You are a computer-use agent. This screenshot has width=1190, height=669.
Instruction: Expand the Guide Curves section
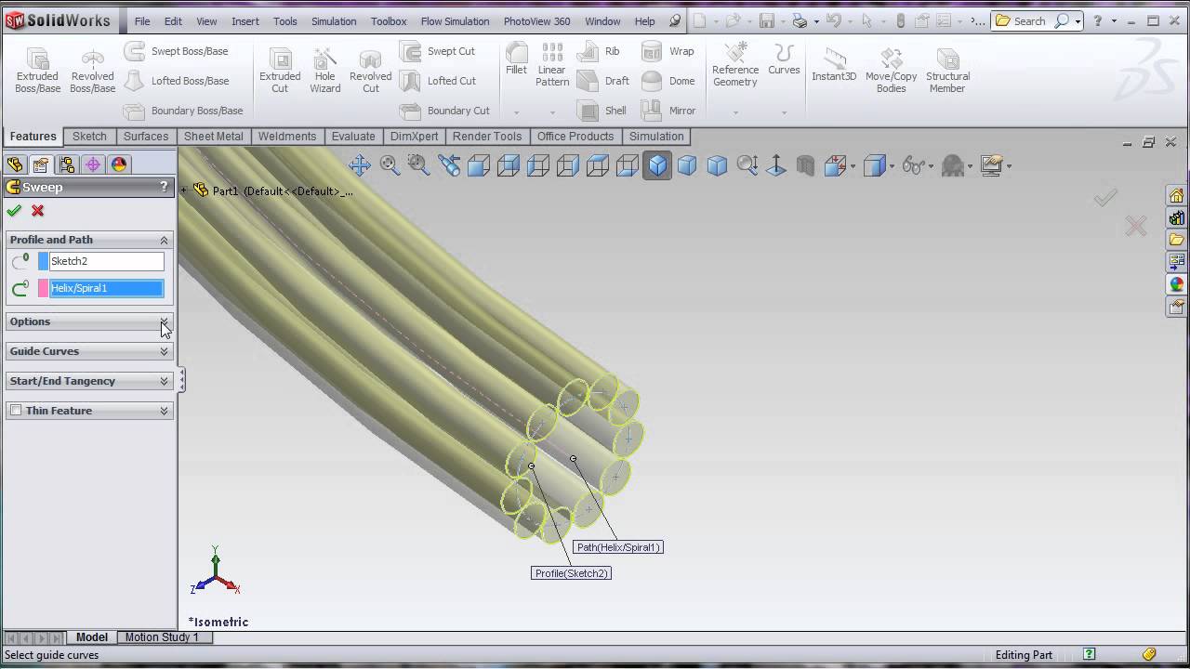click(165, 351)
